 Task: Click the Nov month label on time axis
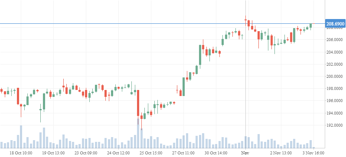point(245,153)
